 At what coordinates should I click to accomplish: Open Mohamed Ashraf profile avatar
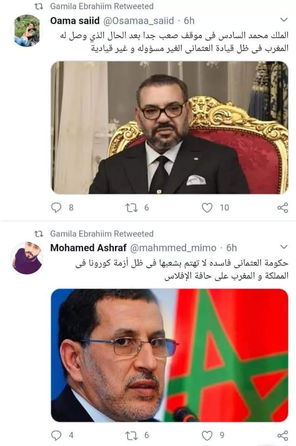[27, 258]
